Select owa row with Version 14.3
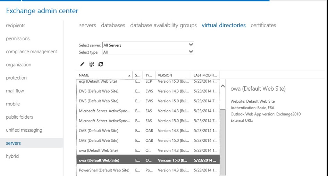 point(148,150)
